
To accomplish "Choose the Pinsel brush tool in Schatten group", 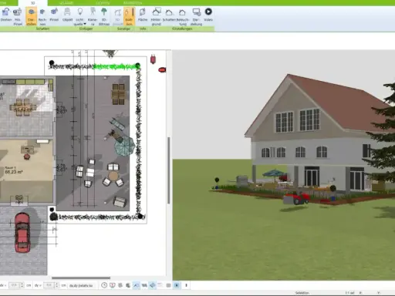I will (54, 15).
